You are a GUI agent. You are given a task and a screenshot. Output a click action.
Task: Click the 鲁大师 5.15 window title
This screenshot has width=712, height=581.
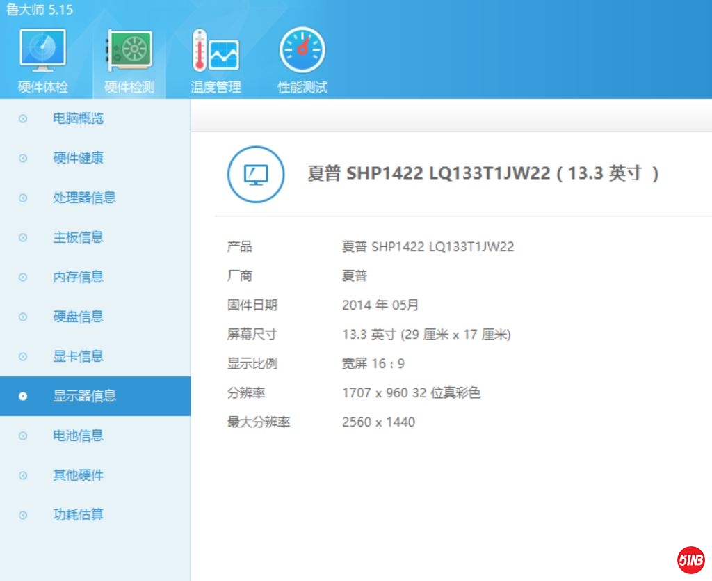[40, 10]
